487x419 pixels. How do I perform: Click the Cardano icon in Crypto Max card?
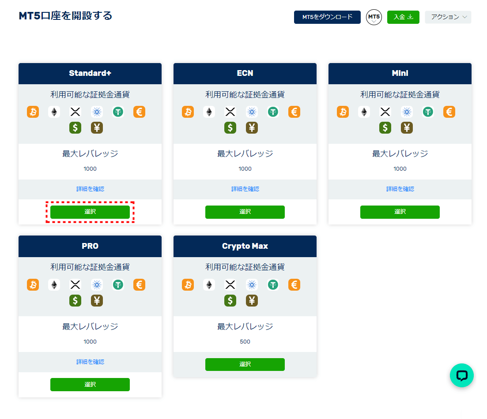252,284
